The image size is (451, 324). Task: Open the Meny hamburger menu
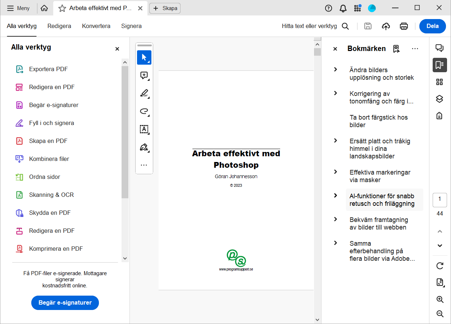click(x=18, y=8)
